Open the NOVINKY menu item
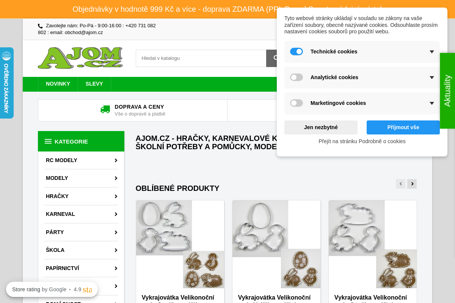Image resolution: width=455 pixels, height=303 pixels. tap(58, 84)
